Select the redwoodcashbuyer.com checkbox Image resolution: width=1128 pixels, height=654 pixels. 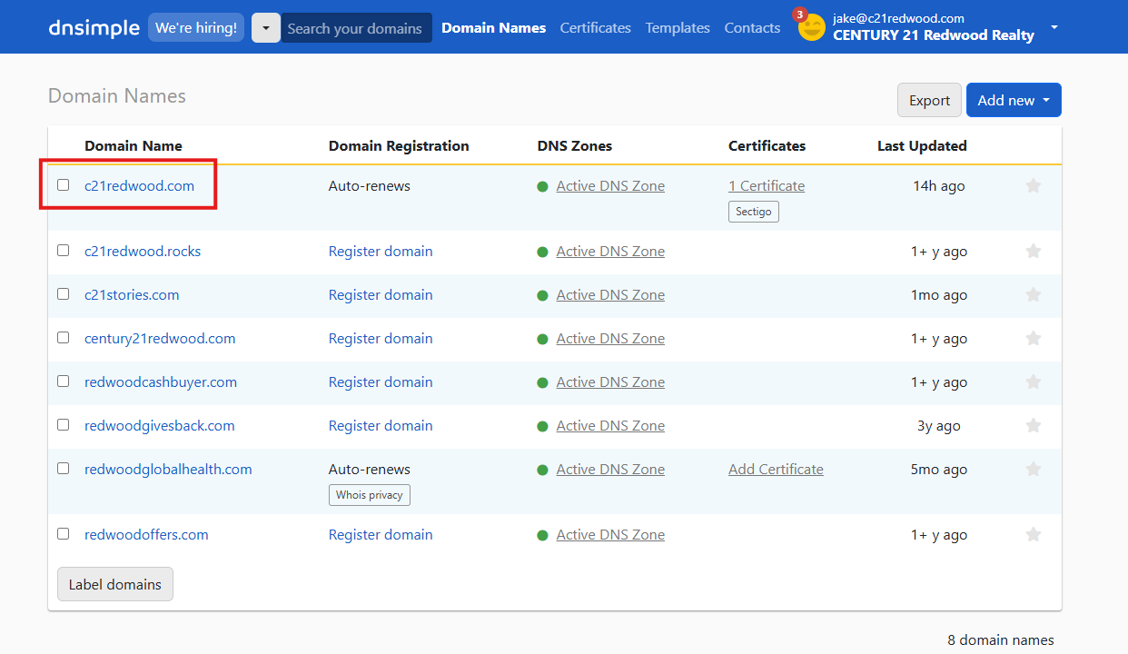click(64, 381)
